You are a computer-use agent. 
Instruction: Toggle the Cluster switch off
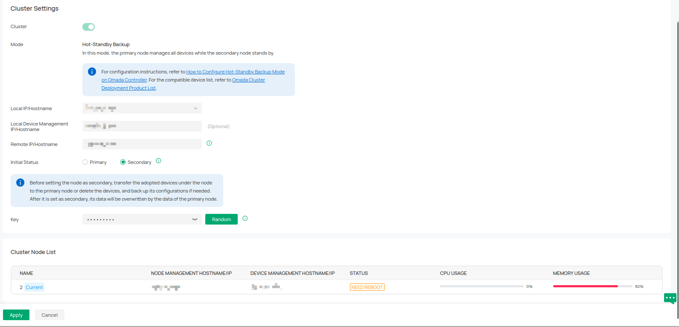click(x=88, y=27)
